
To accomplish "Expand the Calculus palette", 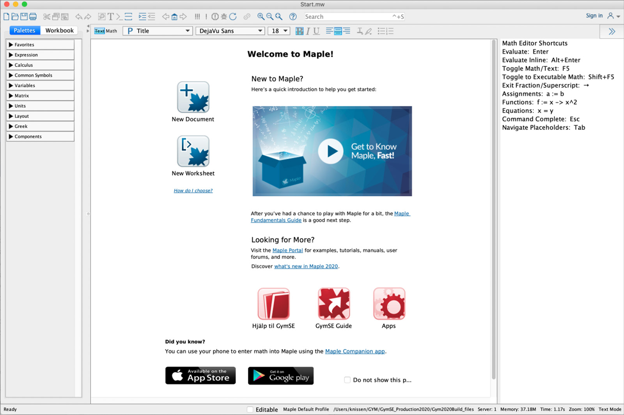I will (x=40, y=65).
